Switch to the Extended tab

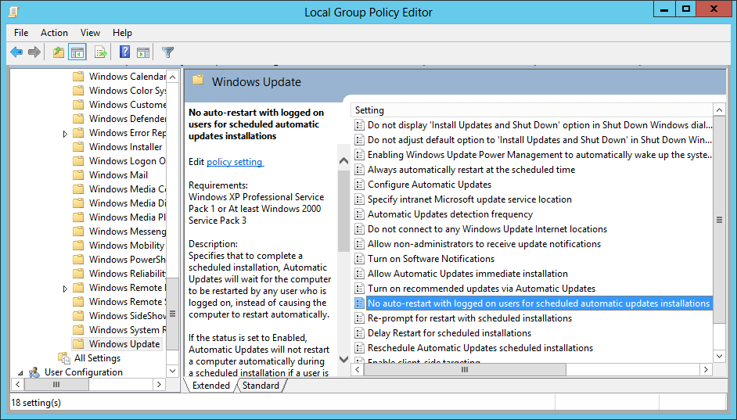pos(211,386)
